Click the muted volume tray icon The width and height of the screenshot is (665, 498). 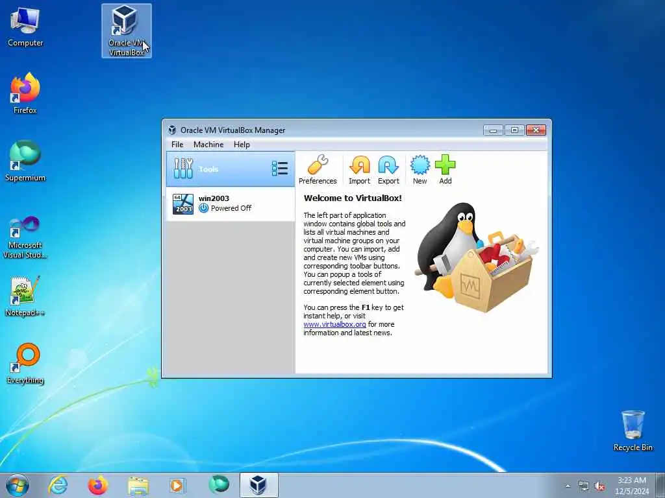click(599, 486)
